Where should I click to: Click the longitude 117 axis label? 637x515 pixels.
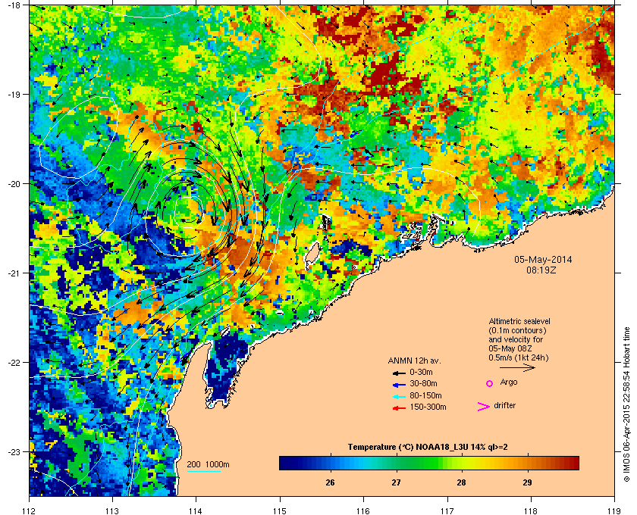pos(447,510)
